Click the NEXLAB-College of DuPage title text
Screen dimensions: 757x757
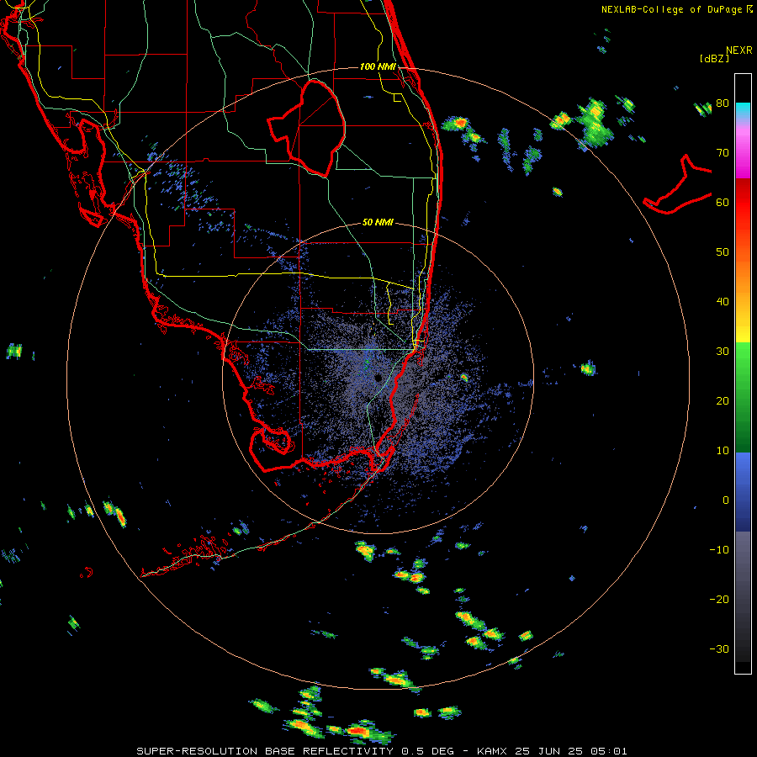coord(671,9)
